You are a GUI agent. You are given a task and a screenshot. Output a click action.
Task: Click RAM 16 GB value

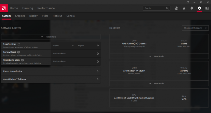(x=184, y=99)
